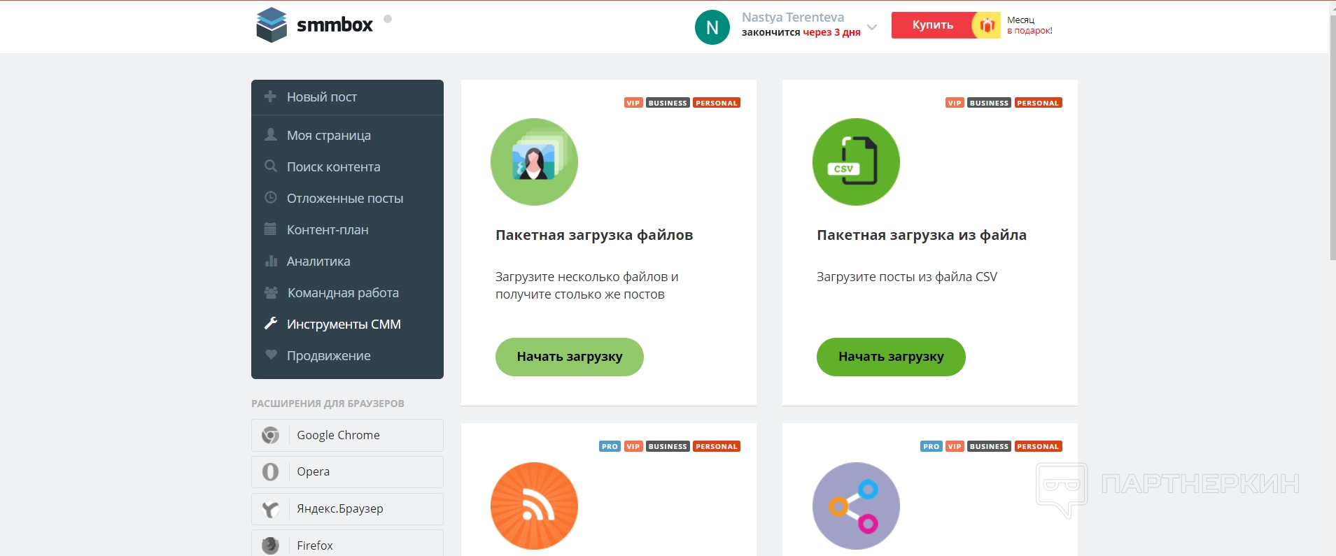
Task: Click the Загрузите посты из файла CSV text
Action: click(907, 276)
